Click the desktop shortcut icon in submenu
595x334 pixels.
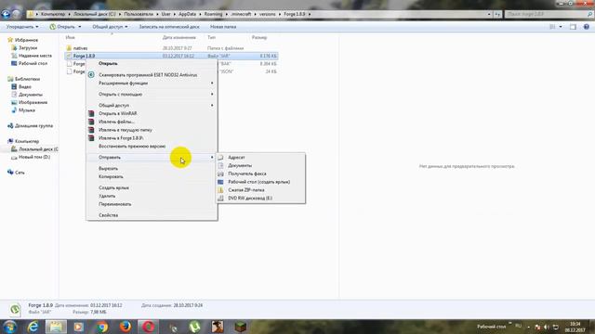pyautogui.click(x=221, y=182)
